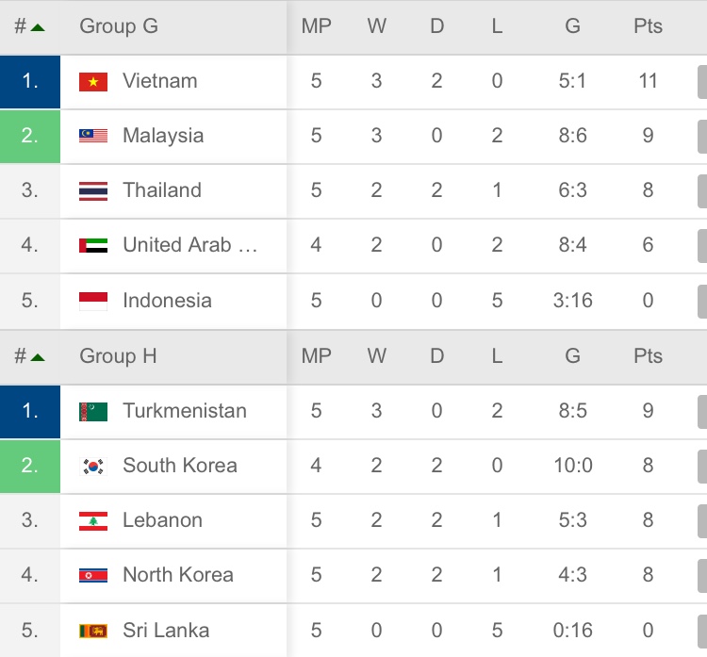Open the Lebanon team link

pos(162,520)
